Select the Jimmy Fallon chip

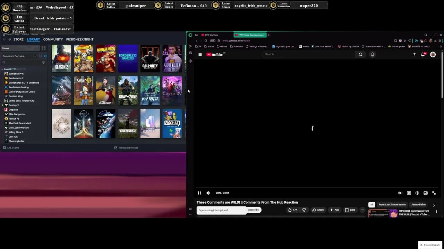(418, 205)
